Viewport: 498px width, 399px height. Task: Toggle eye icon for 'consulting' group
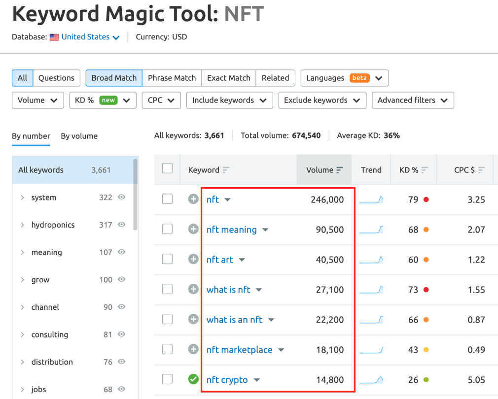pyautogui.click(x=122, y=334)
